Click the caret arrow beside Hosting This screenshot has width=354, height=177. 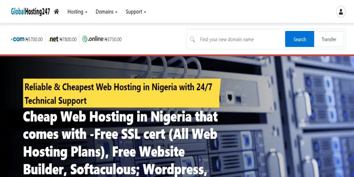point(86,12)
